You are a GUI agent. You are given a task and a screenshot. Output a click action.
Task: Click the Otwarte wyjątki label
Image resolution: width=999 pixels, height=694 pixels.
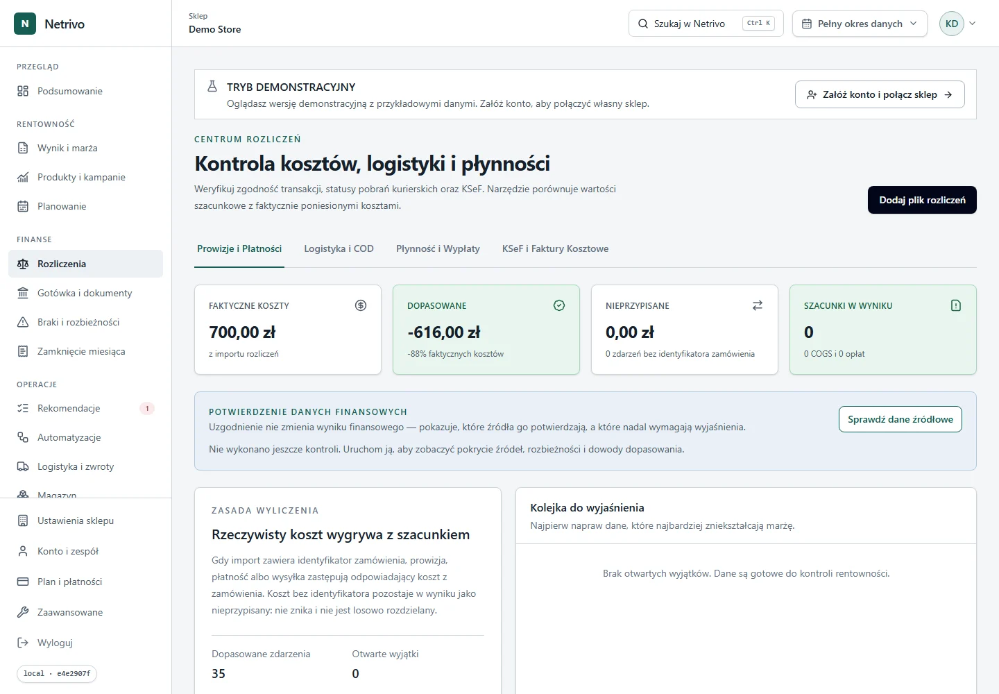tap(385, 654)
